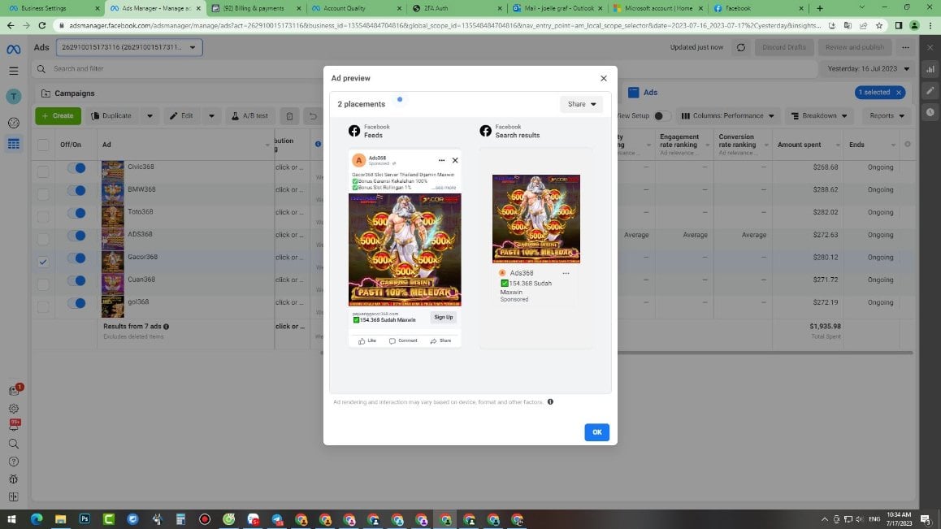Open the left sidebar hamburger menu
Screen dimensions: 941x529
pos(13,71)
